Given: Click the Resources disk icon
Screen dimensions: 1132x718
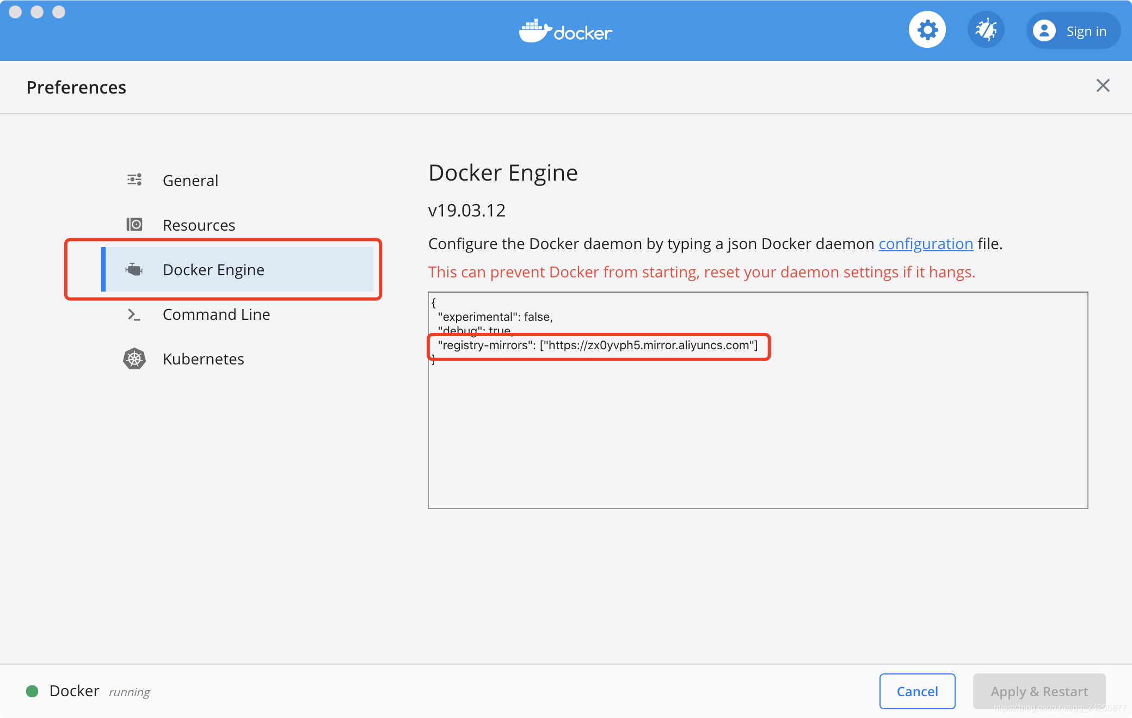Looking at the screenshot, I should point(134,225).
